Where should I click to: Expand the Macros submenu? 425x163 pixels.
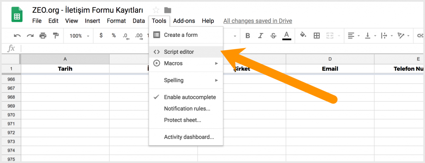click(x=186, y=63)
